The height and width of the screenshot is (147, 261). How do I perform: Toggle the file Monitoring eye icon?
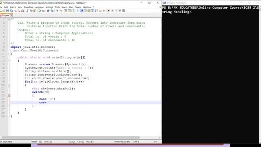[x=104, y=11]
